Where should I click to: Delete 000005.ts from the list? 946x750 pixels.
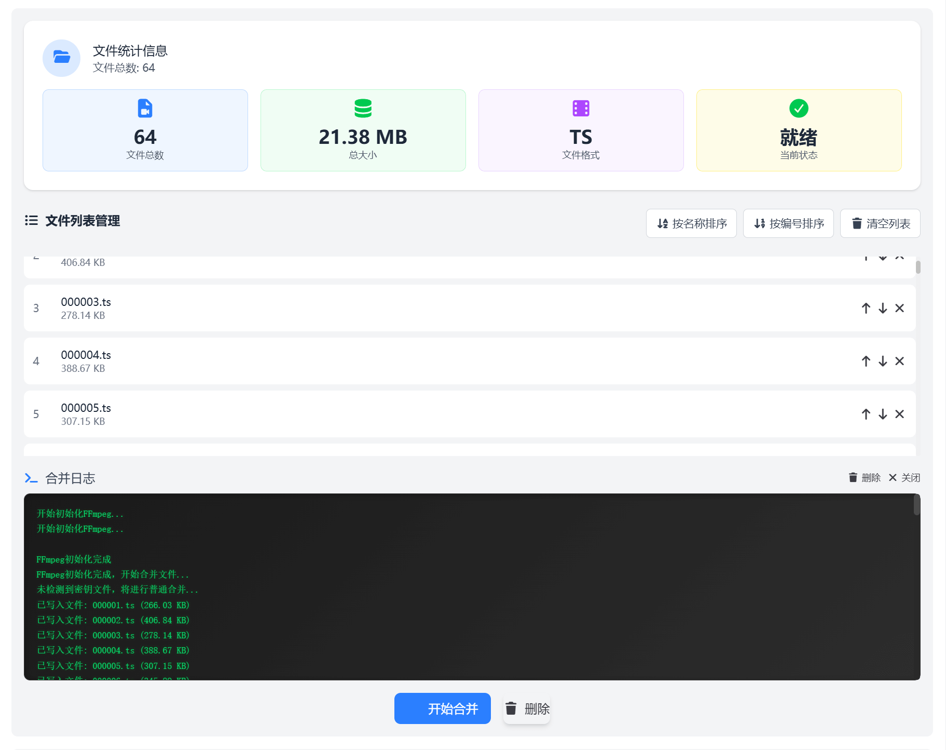[x=900, y=414]
